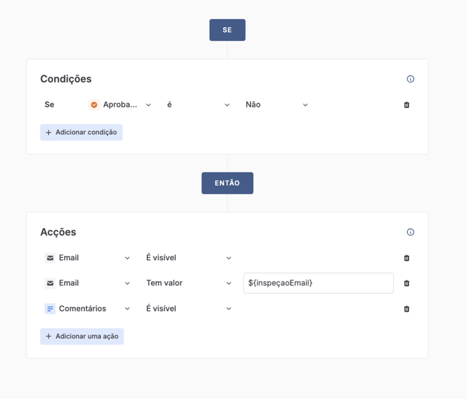Click the ${inspeçaoEmail} value input field

point(318,283)
